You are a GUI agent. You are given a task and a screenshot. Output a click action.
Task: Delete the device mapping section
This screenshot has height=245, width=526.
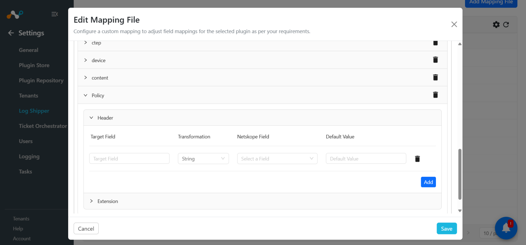click(435, 60)
